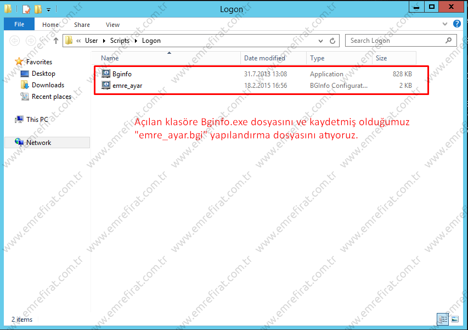
Task: Switch to the View ribbon tab
Action: [x=112, y=25]
